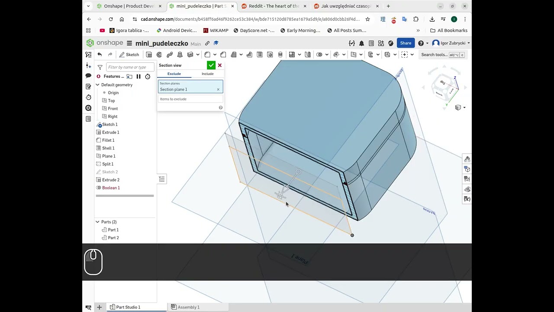554x312 pixels.
Task: Click the view cube Top face
Action: 443,82
